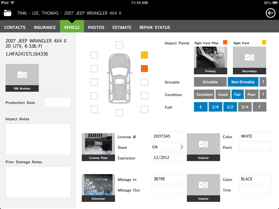
Task: Open the folder icon in header
Action: tap(8, 13)
